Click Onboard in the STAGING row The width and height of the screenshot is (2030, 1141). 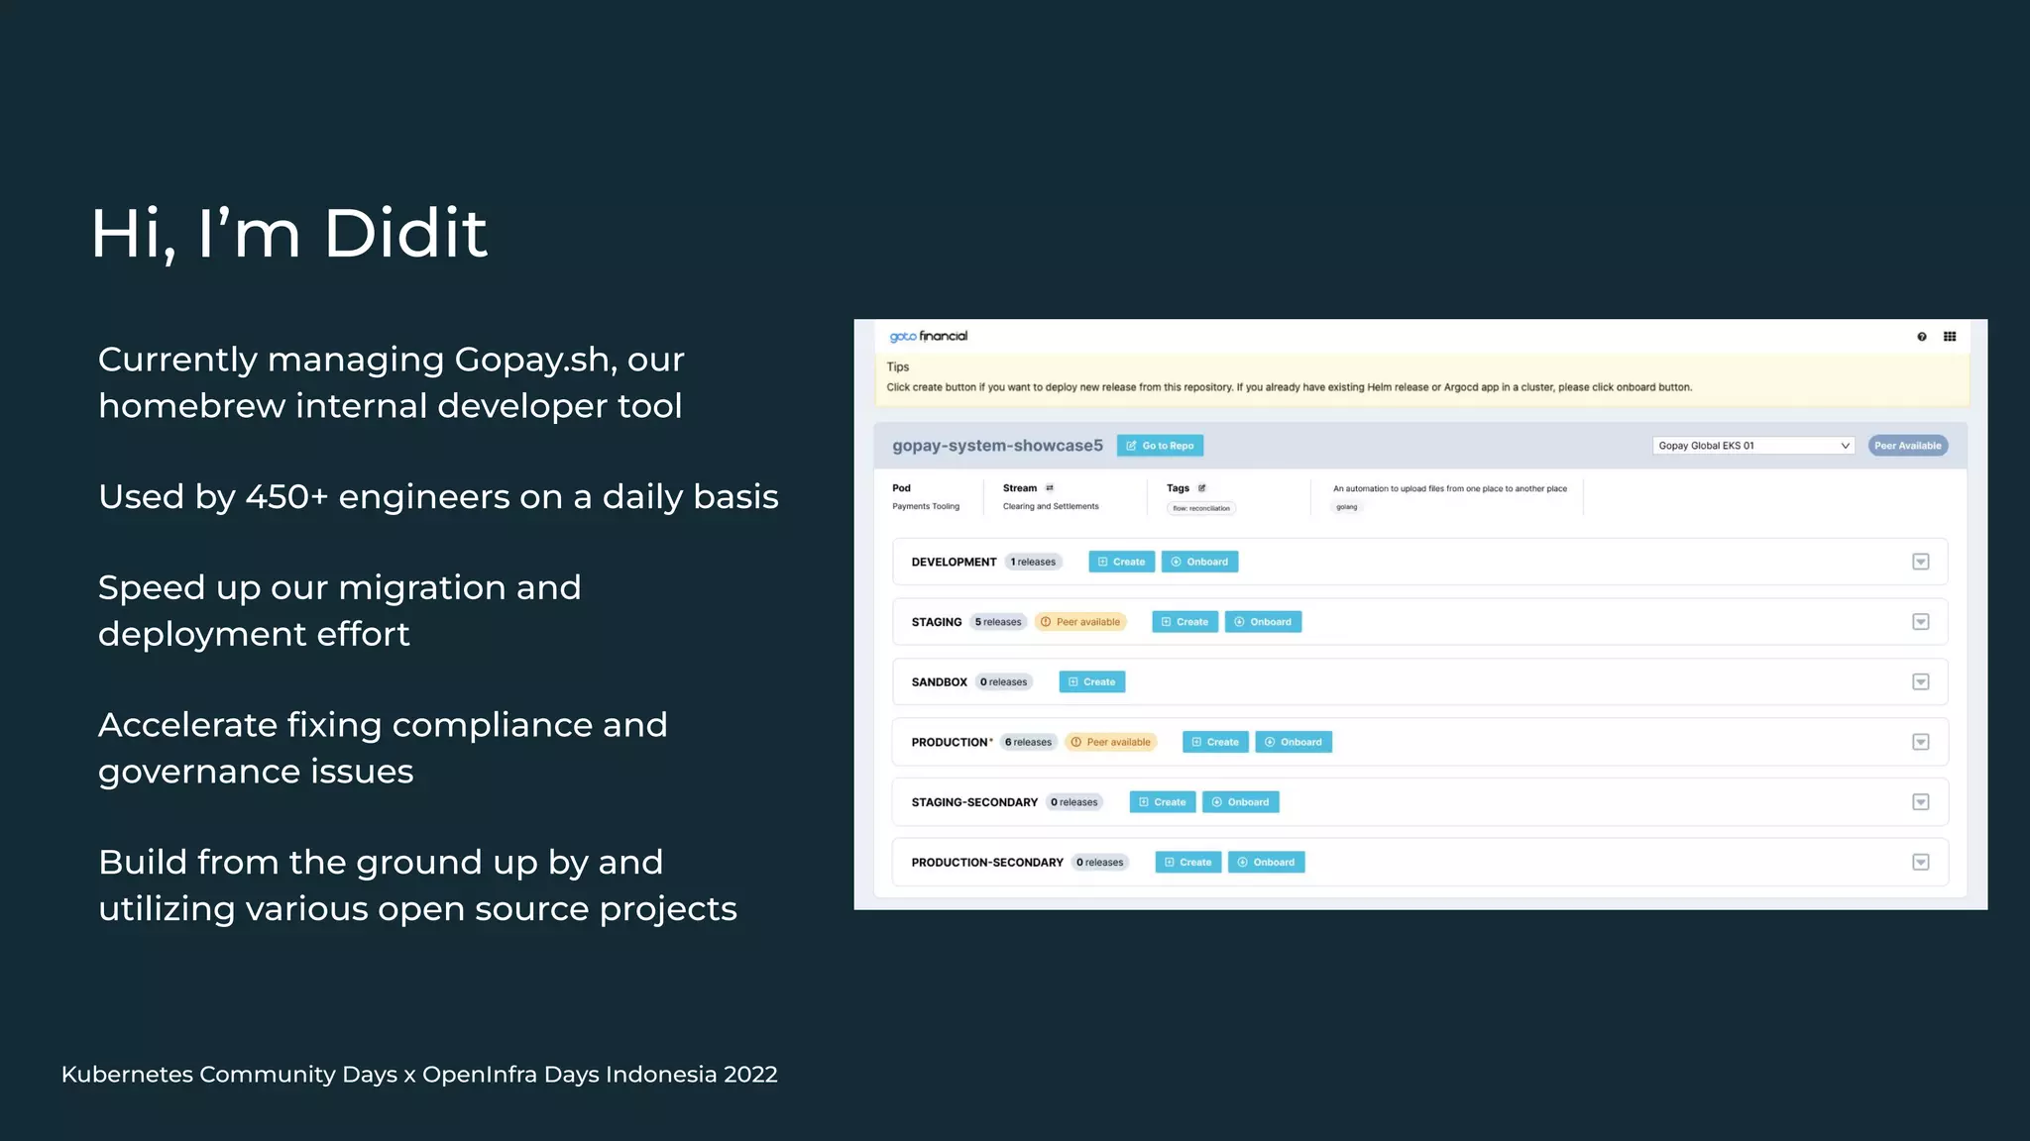[x=1263, y=622]
